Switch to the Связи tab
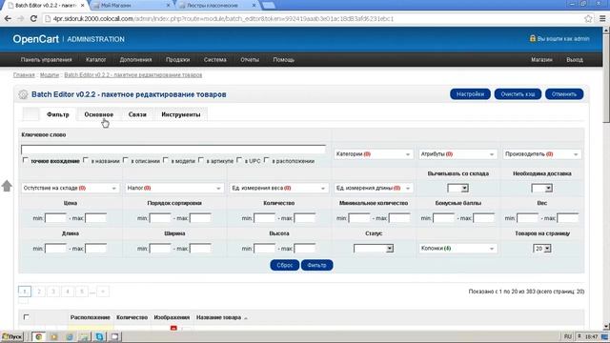The width and height of the screenshot is (610, 343). point(137,114)
